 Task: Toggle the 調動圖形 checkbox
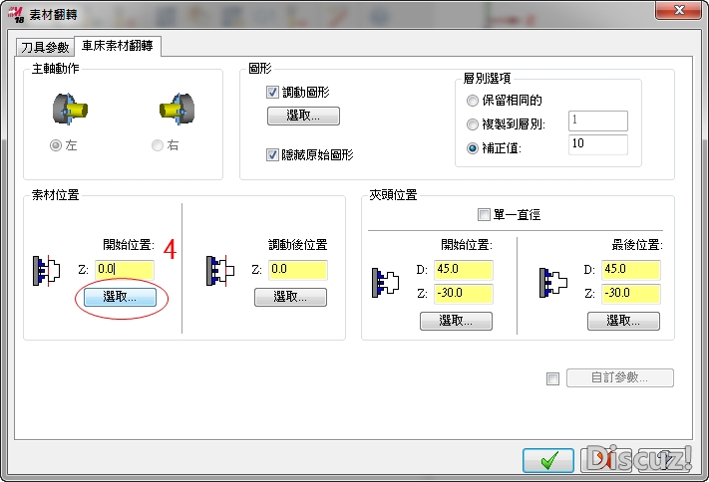(272, 93)
